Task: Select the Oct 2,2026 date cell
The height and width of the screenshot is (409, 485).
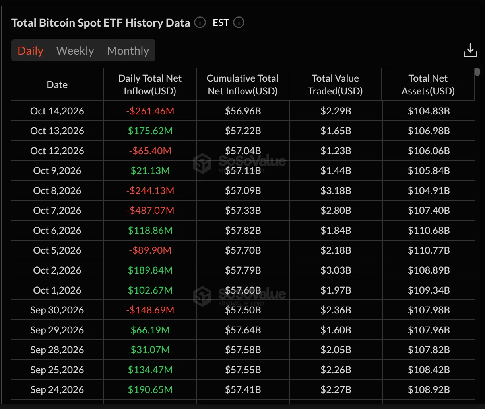Action: pyautogui.click(x=57, y=270)
